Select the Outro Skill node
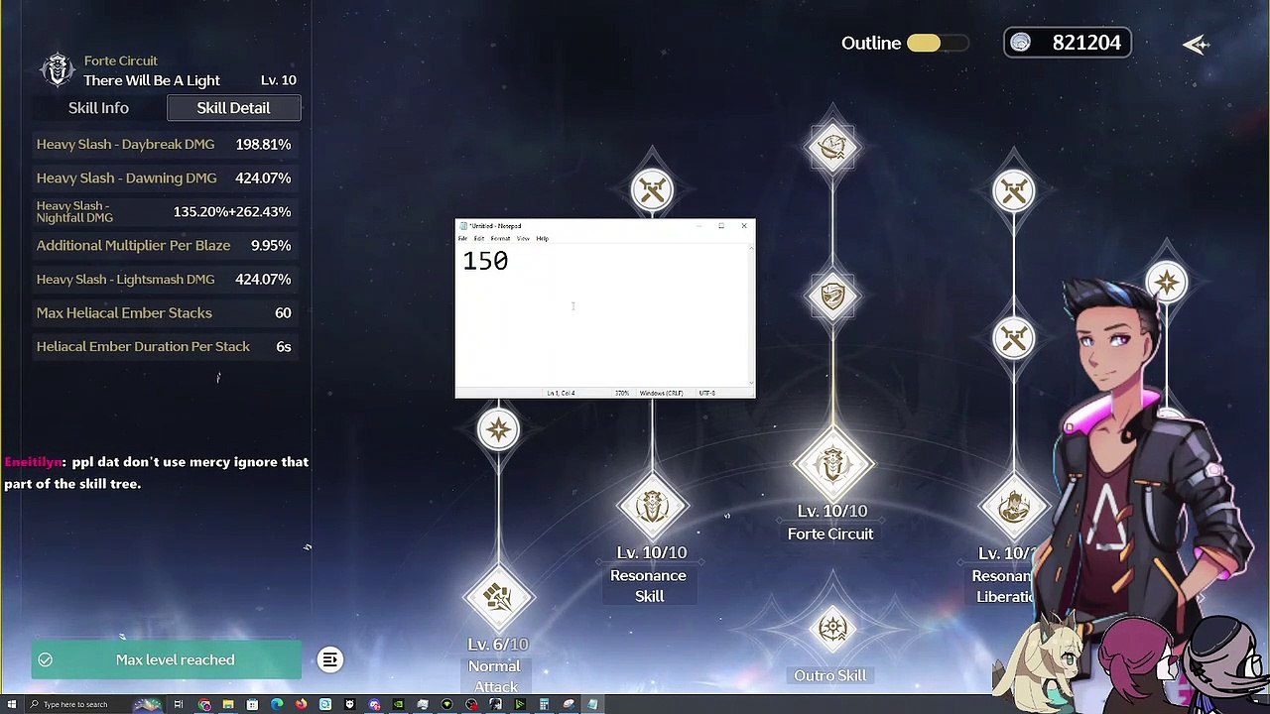Viewport: 1270px width, 714px height. coord(832,629)
